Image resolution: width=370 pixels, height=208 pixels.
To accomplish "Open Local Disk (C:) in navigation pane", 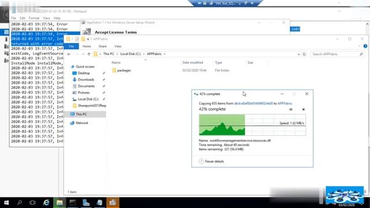I will click(88, 99).
